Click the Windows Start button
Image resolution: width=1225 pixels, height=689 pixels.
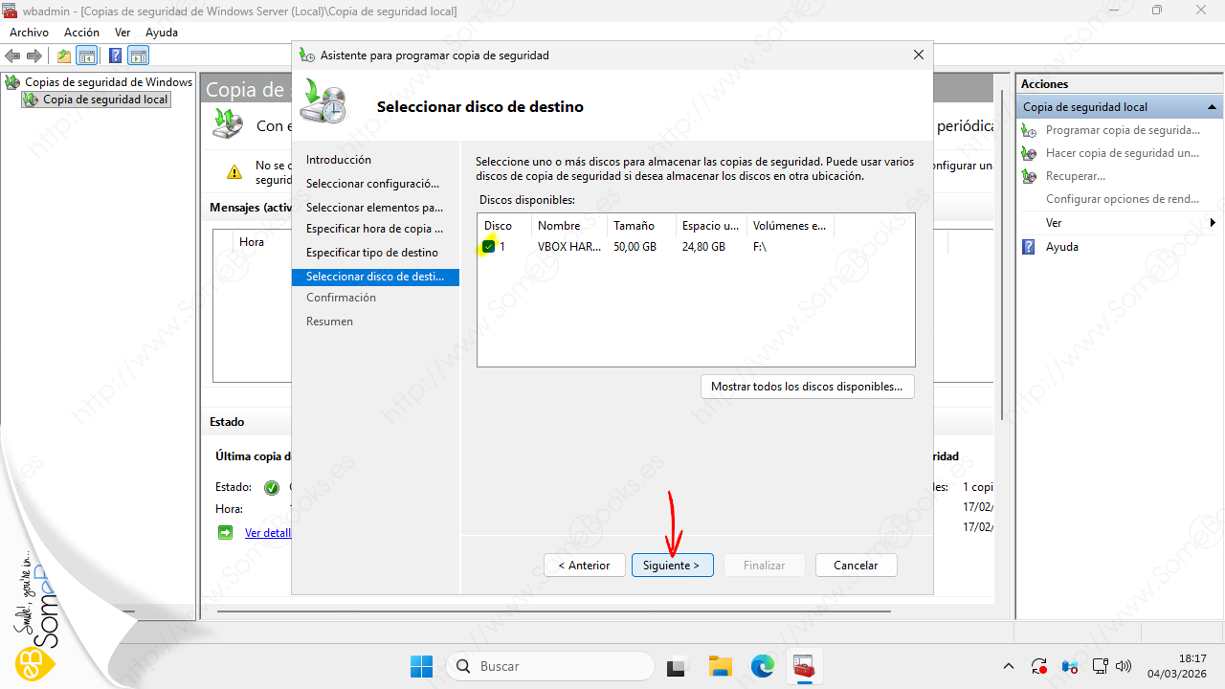[x=421, y=666]
